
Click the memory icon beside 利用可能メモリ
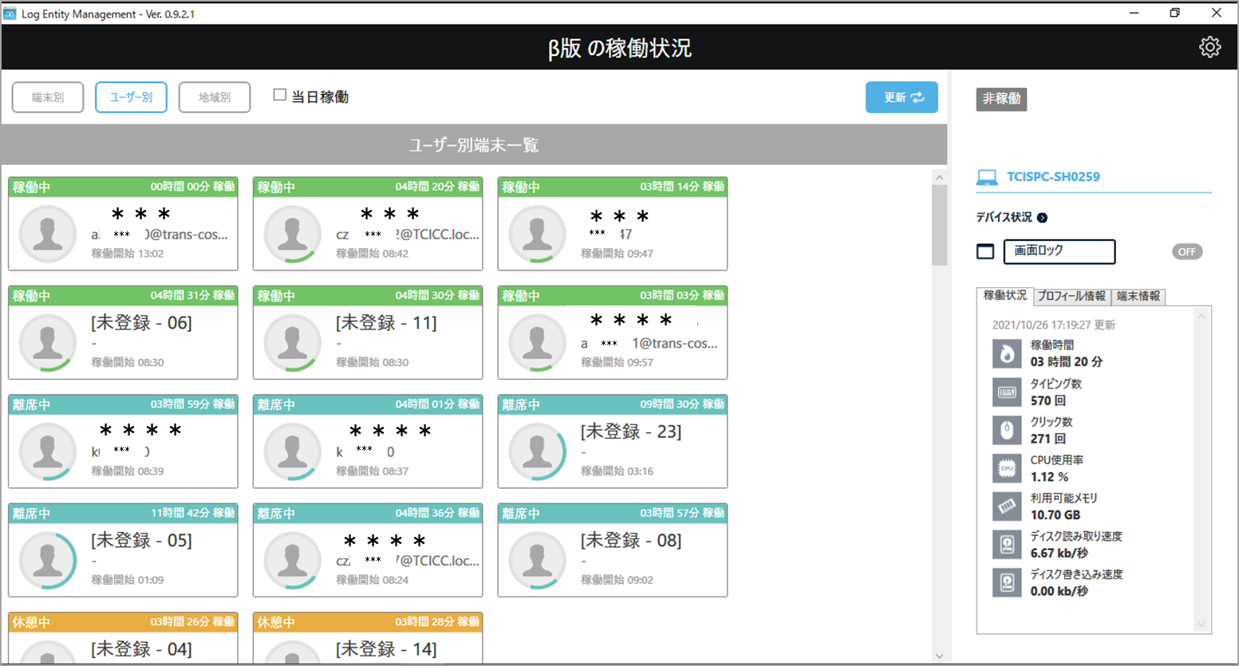(1007, 506)
